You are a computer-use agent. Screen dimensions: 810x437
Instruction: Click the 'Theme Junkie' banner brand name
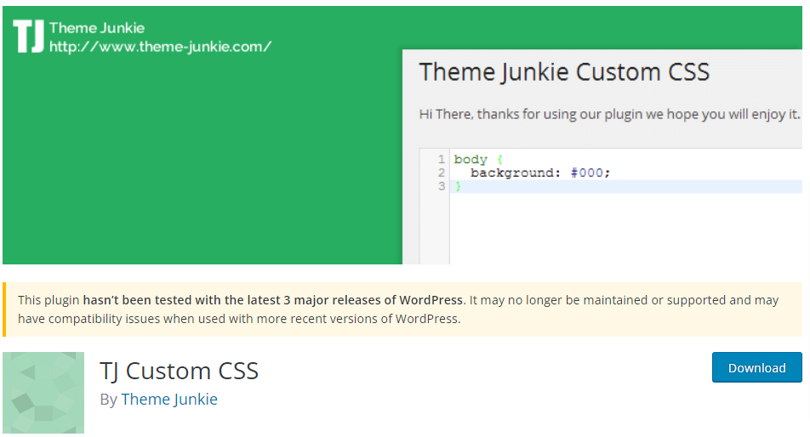(x=97, y=28)
